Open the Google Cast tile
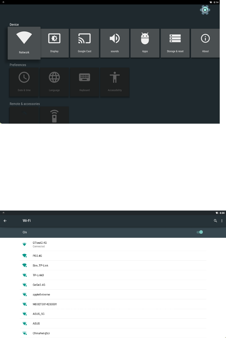 click(84, 43)
